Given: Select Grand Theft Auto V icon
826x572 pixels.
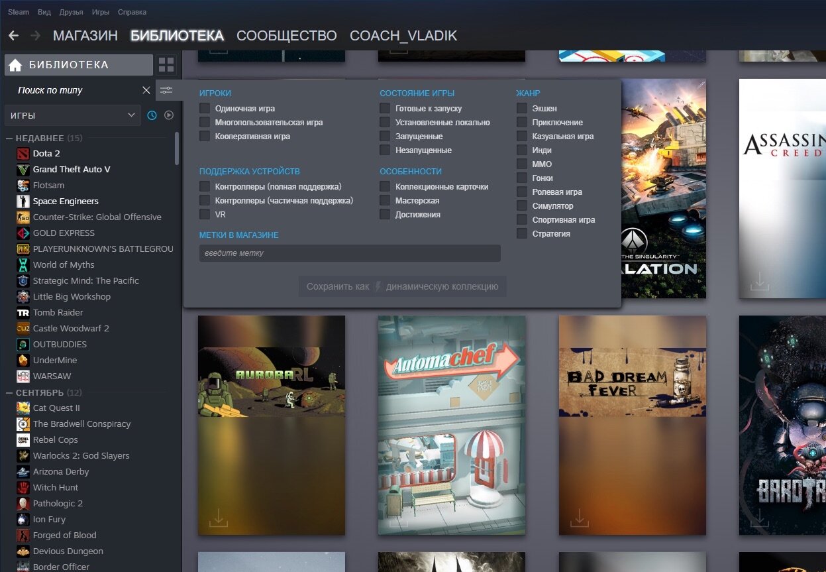Looking at the screenshot, I should [x=23, y=169].
